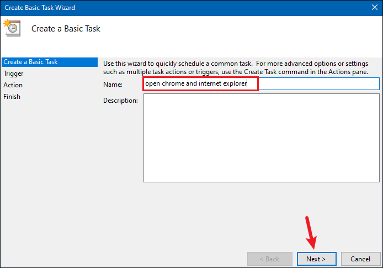Select the Create a Basic Task step

click(x=50, y=62)
